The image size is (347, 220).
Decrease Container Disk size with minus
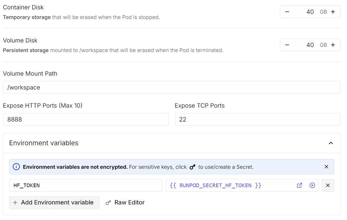287,12
